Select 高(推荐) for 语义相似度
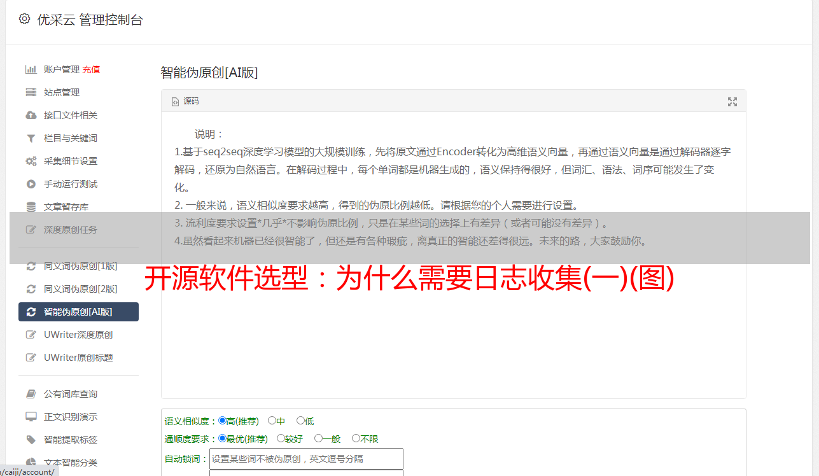The height and width of the screenshot is (476, 819). (222, 421)
